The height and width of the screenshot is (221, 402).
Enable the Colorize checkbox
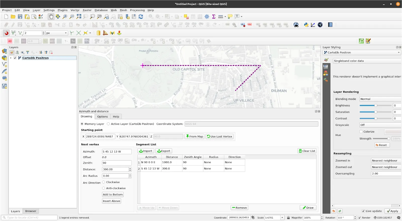point(361,132)
